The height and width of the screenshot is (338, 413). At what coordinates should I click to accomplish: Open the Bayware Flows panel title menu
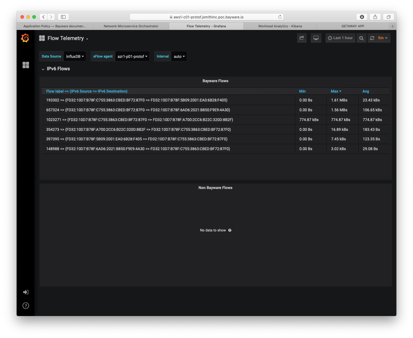[215, 81]
